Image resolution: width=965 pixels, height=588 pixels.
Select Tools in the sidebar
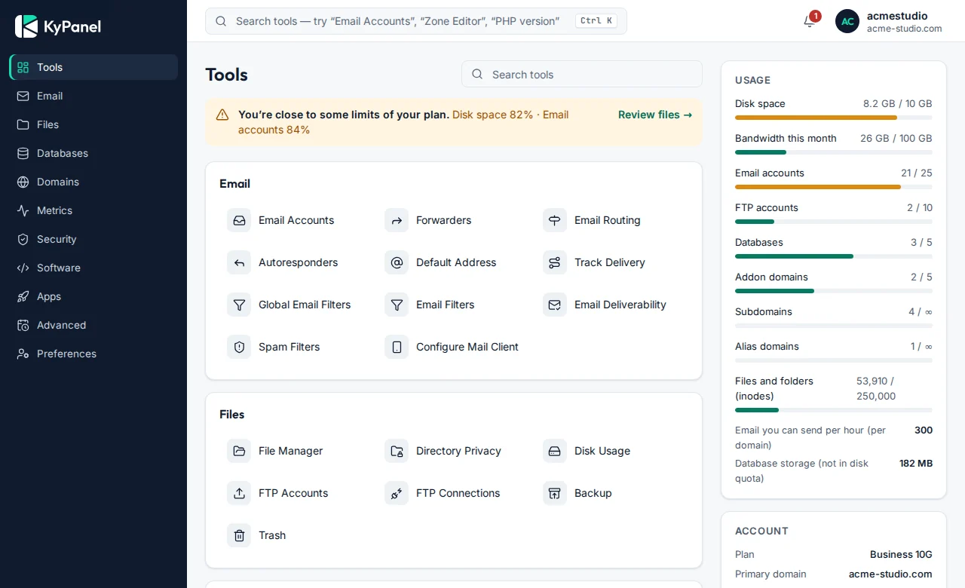[x=93, y=67]
